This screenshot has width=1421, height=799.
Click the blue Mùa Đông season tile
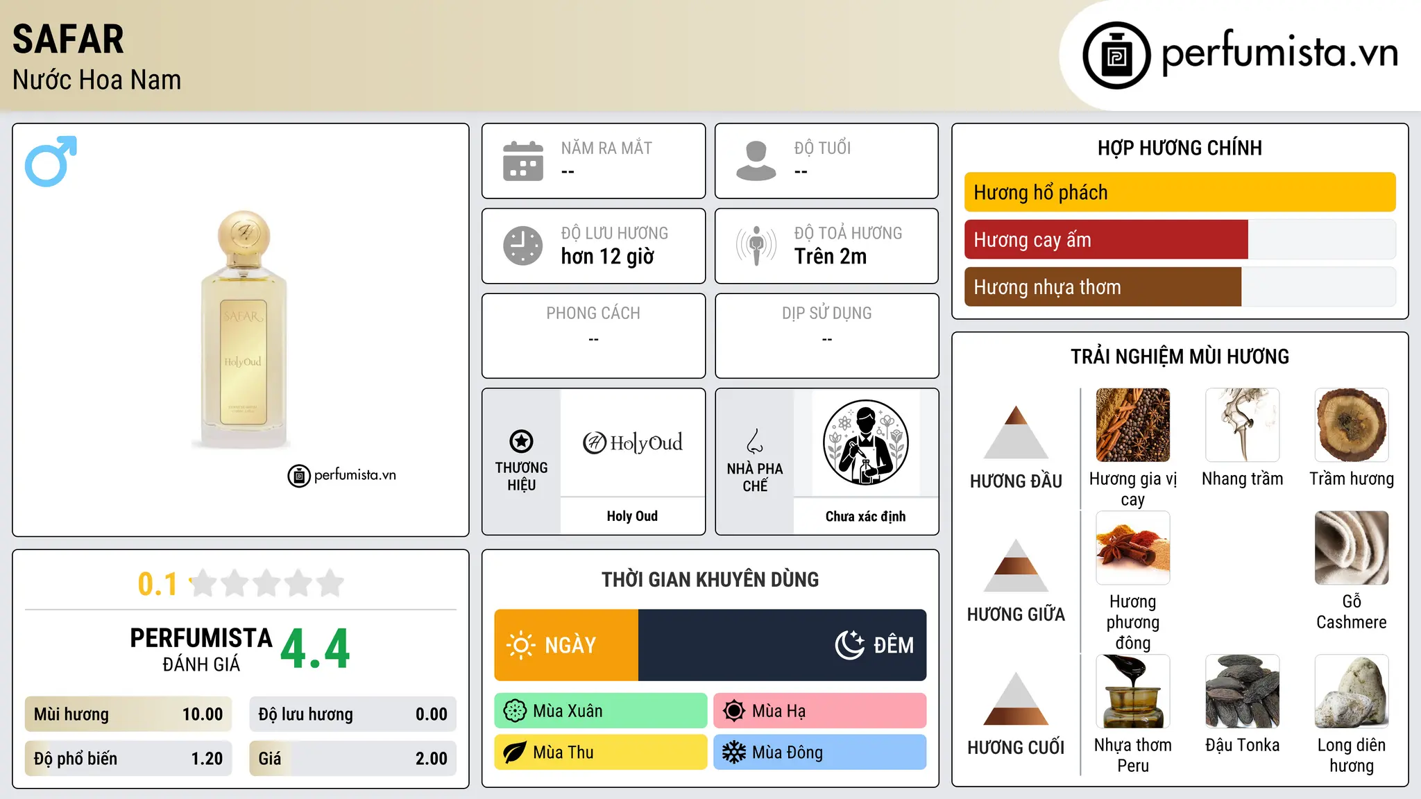click(x=820, y=753)
